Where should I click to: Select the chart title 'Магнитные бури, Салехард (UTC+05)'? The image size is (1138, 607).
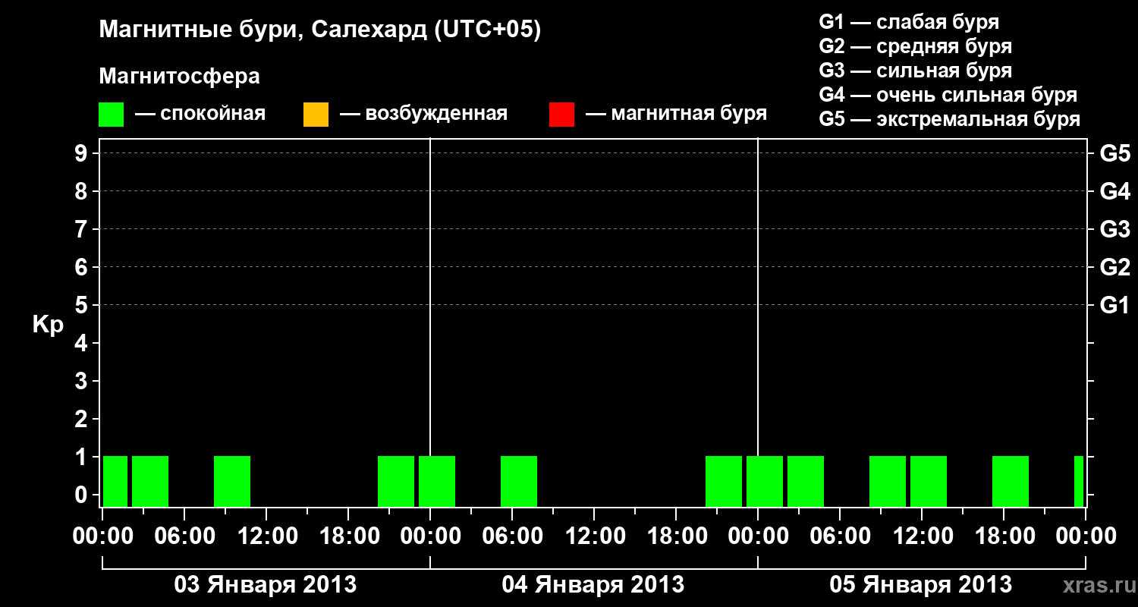[x=320, y=30]
